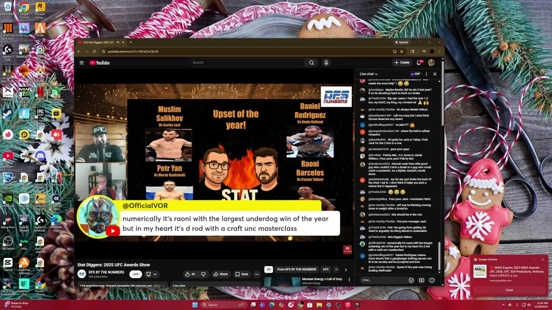Share the video

click(x=220, y=274)
